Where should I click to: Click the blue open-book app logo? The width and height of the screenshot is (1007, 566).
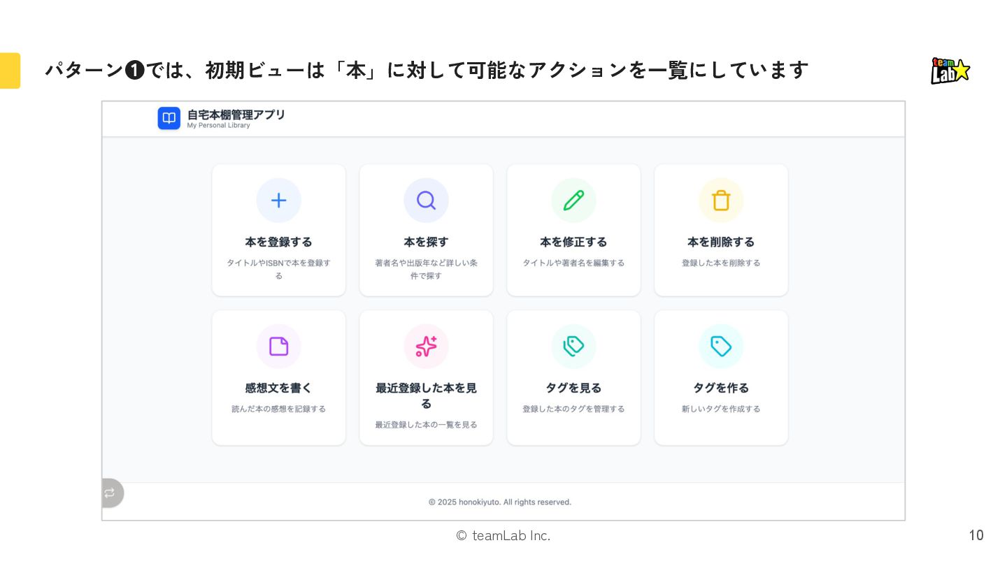click(x=169, y=118)
